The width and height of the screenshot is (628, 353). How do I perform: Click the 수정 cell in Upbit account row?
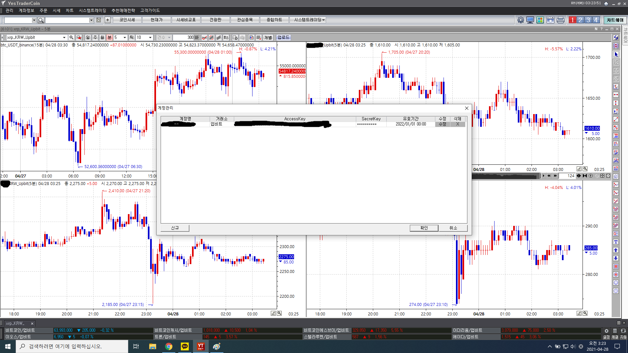pos(442,124)
